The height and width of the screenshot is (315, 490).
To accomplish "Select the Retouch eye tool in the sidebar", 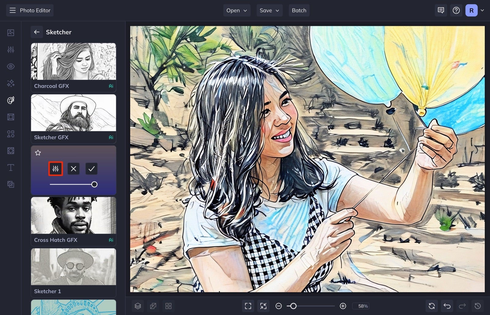I will (11, 66).
